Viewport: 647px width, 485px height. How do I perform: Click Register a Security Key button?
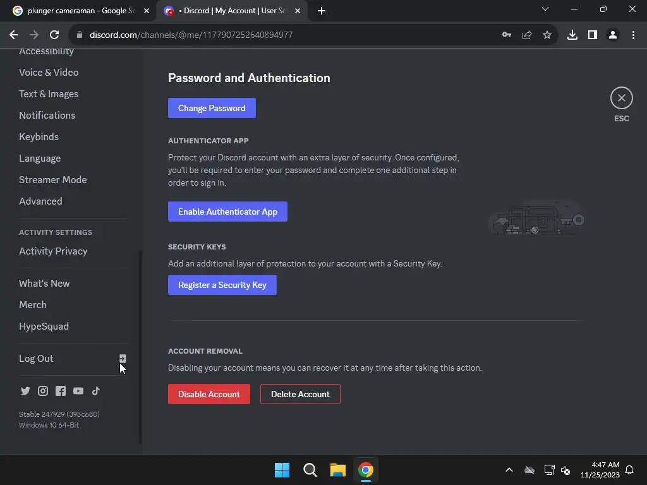coord(222,285)
